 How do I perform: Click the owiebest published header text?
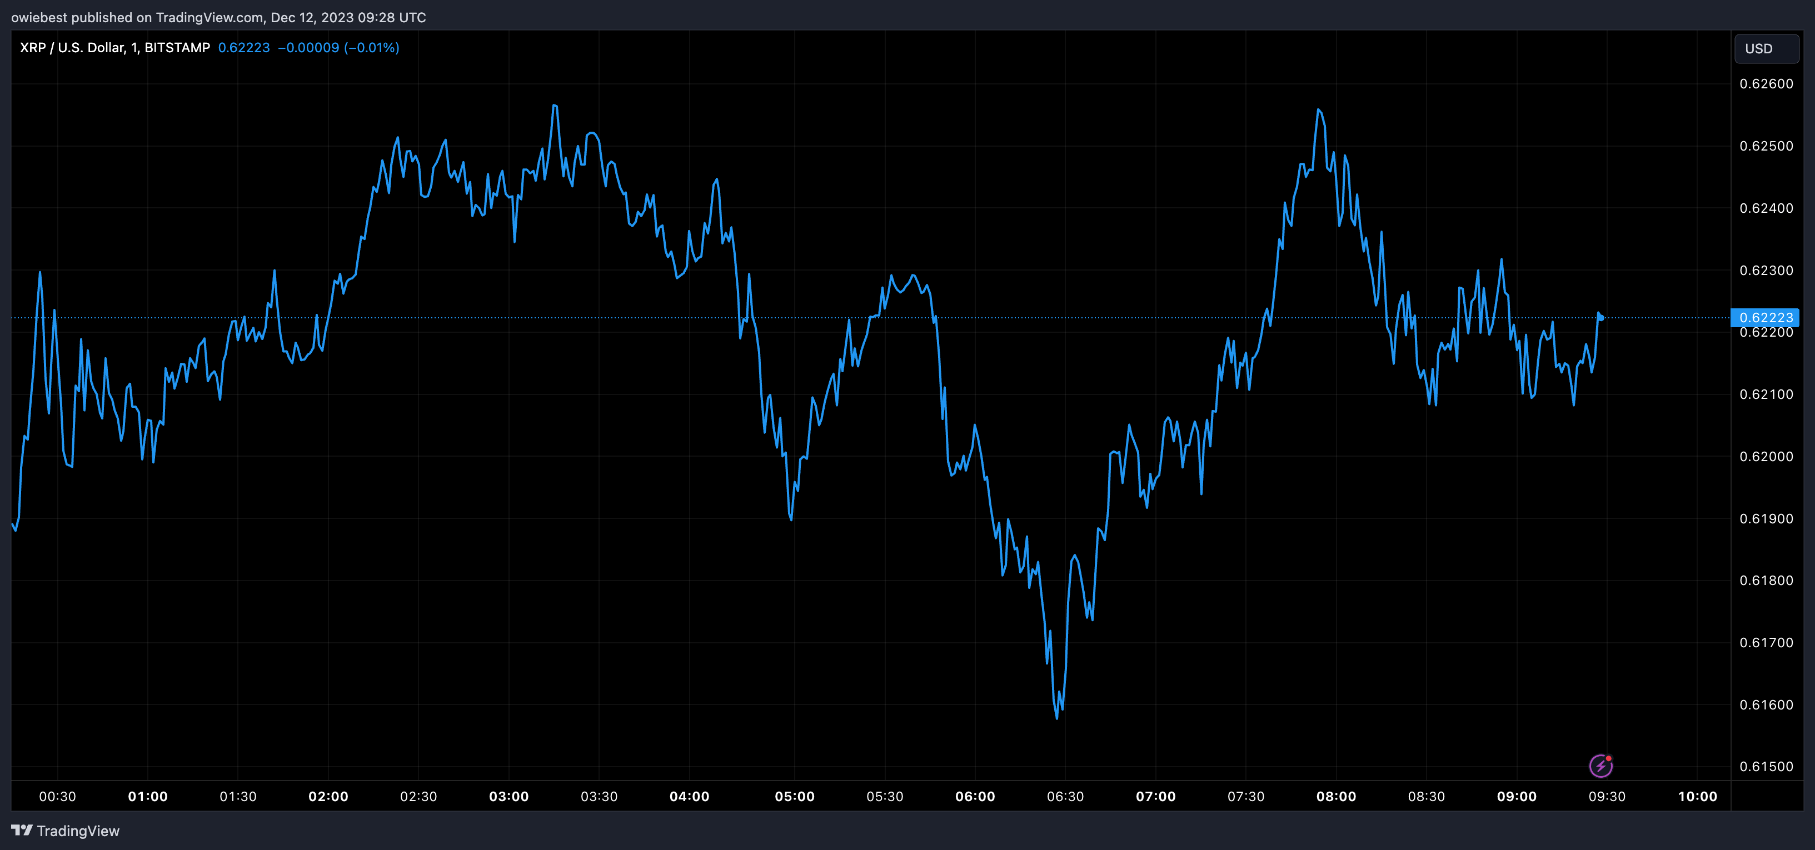(x=218, y=17)
